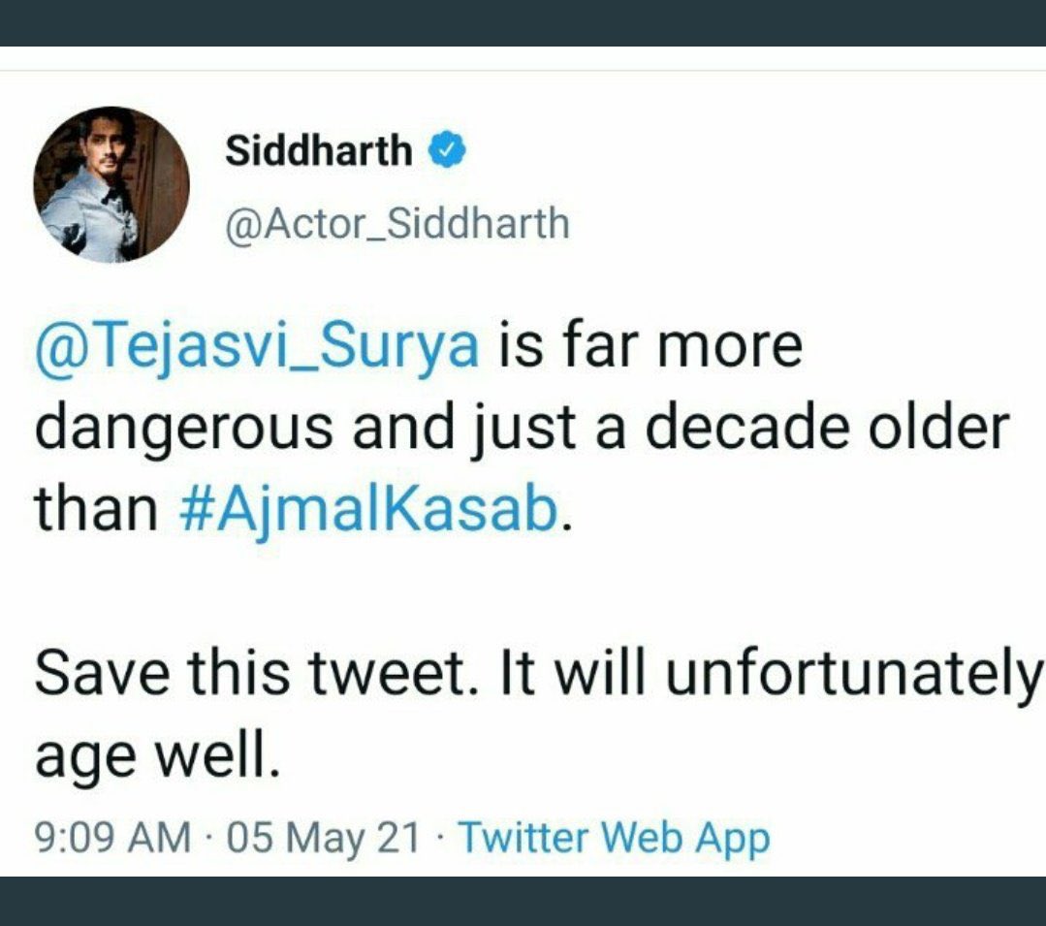Click the word "unfortunately" in the tweet
The image size is (1046, 926).
pyautogui.click(x=850, y=675)
